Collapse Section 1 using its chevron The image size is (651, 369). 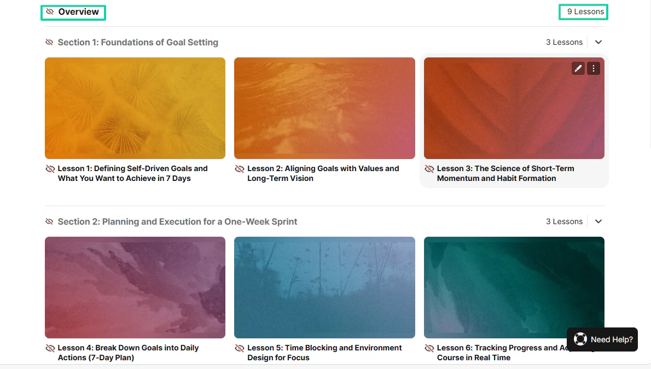point(598,42)
